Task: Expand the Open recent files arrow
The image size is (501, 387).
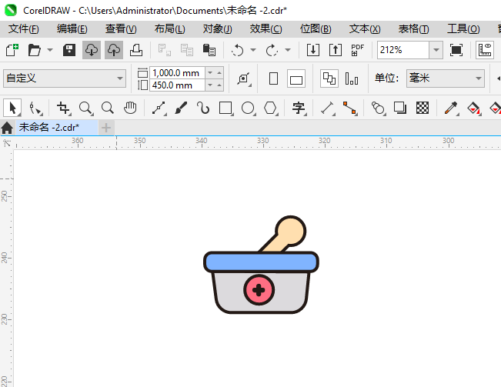Action: click(x=50, y=50)
